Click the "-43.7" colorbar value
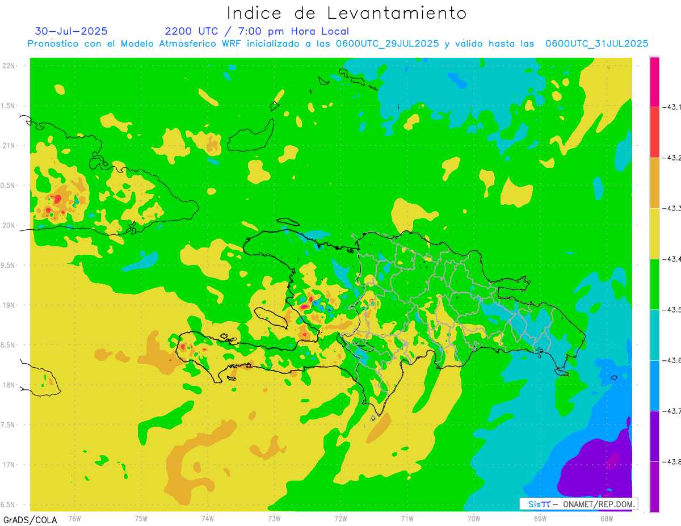Image resolution: width=681 pixels, height=526 pixels. tap(673, 411)
